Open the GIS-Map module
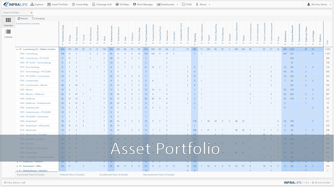 tap(122, 5)
